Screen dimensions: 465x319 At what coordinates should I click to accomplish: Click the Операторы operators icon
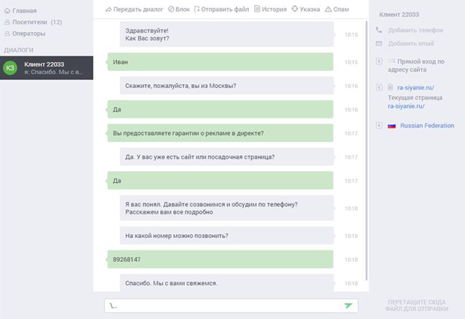click(x=7, y=33)
